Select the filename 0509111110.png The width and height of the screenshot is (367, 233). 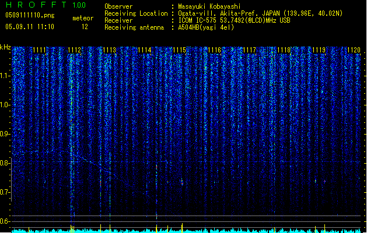point(30,15)
